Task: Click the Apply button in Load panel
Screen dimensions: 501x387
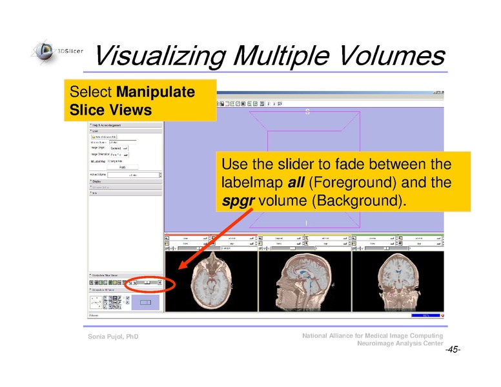Action: pyautogui.click(x=123, y=167)
